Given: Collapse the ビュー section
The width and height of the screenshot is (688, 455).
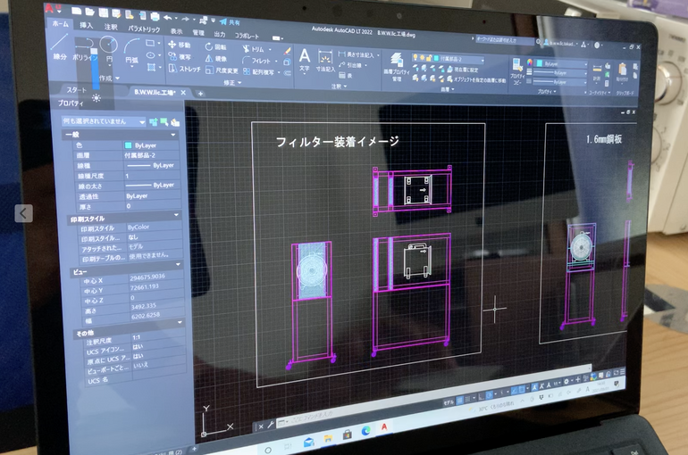Looking at the screenshot, I should [178, 265].
